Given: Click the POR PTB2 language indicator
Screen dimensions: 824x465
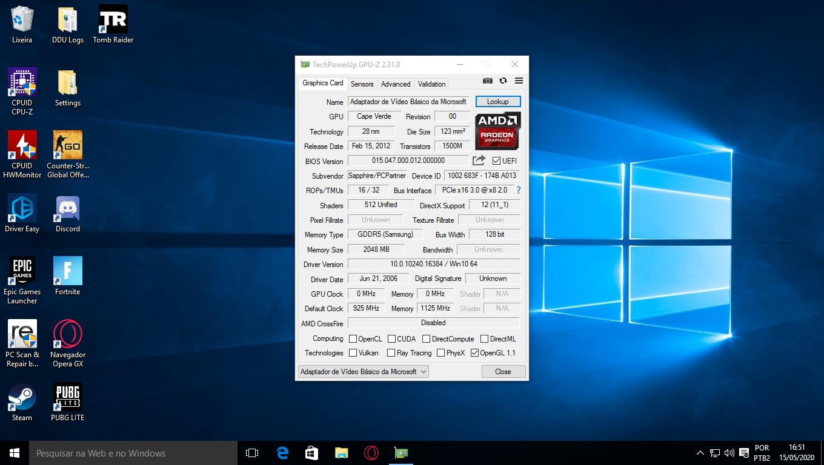Looking at the screenshot, I should 762,453.
